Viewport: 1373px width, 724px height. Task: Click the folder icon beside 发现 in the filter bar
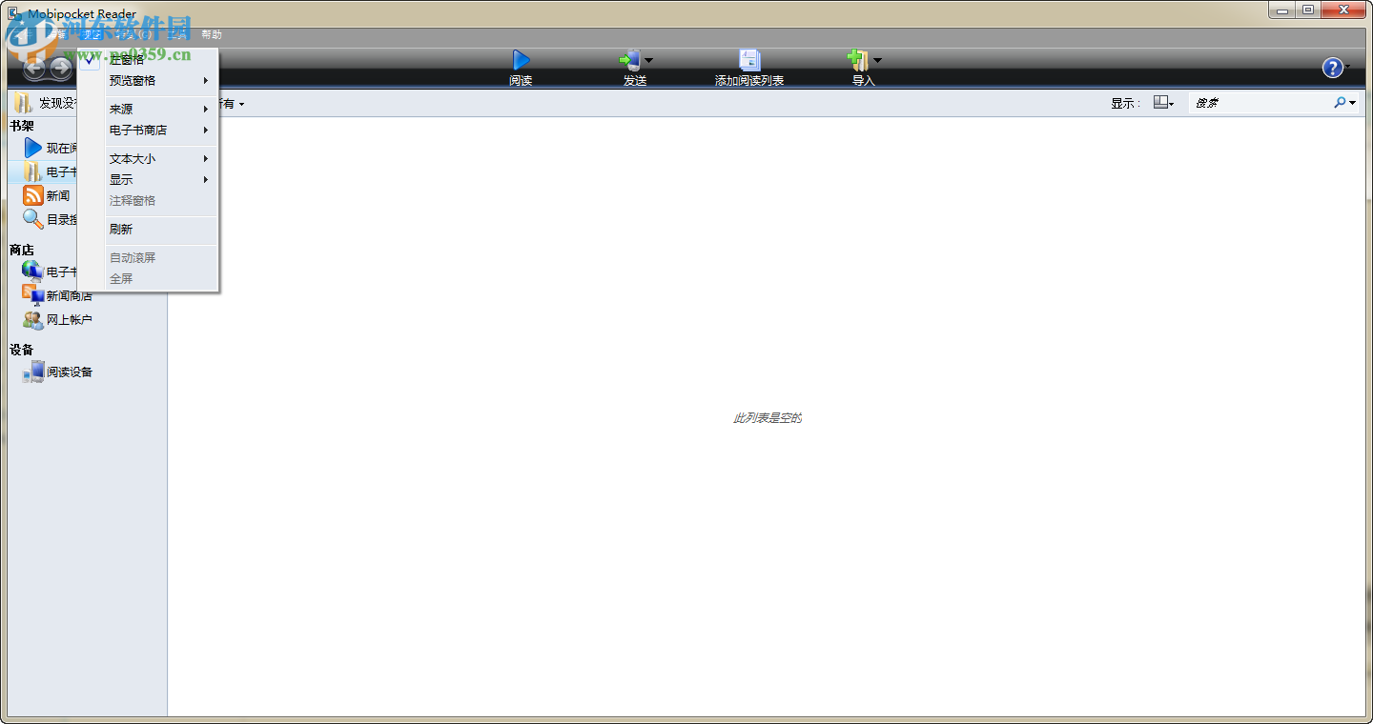click(x=23, y=103)
